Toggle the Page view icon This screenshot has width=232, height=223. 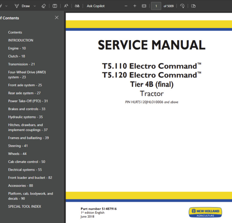[193, 6]
